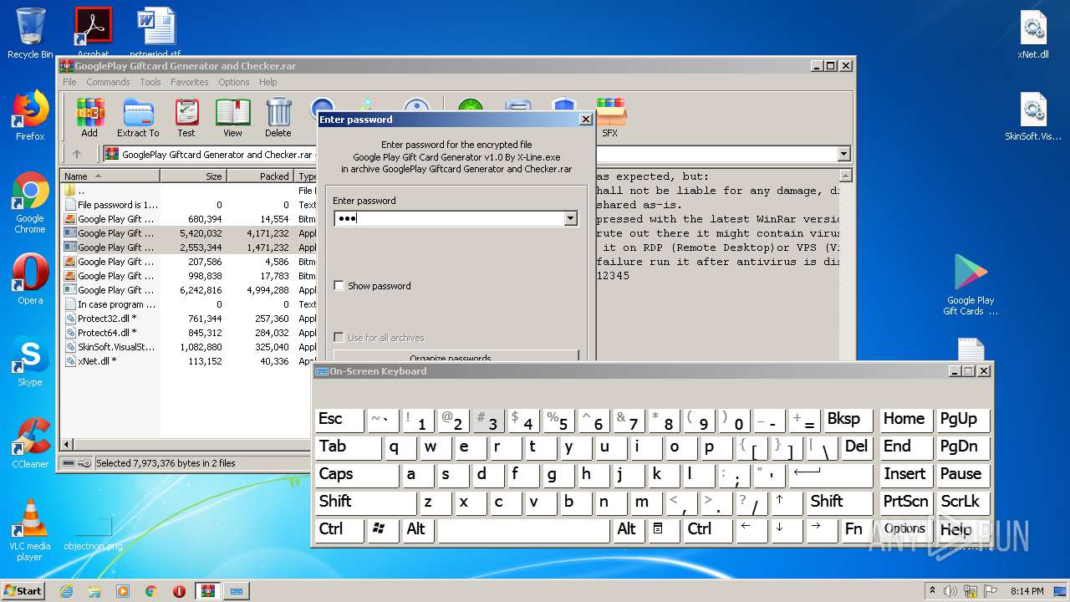Toggle left Alt key on keyboard
The height and width of the screenshot is (602, 1070).
pyautogui.click(x=418, y=530)
